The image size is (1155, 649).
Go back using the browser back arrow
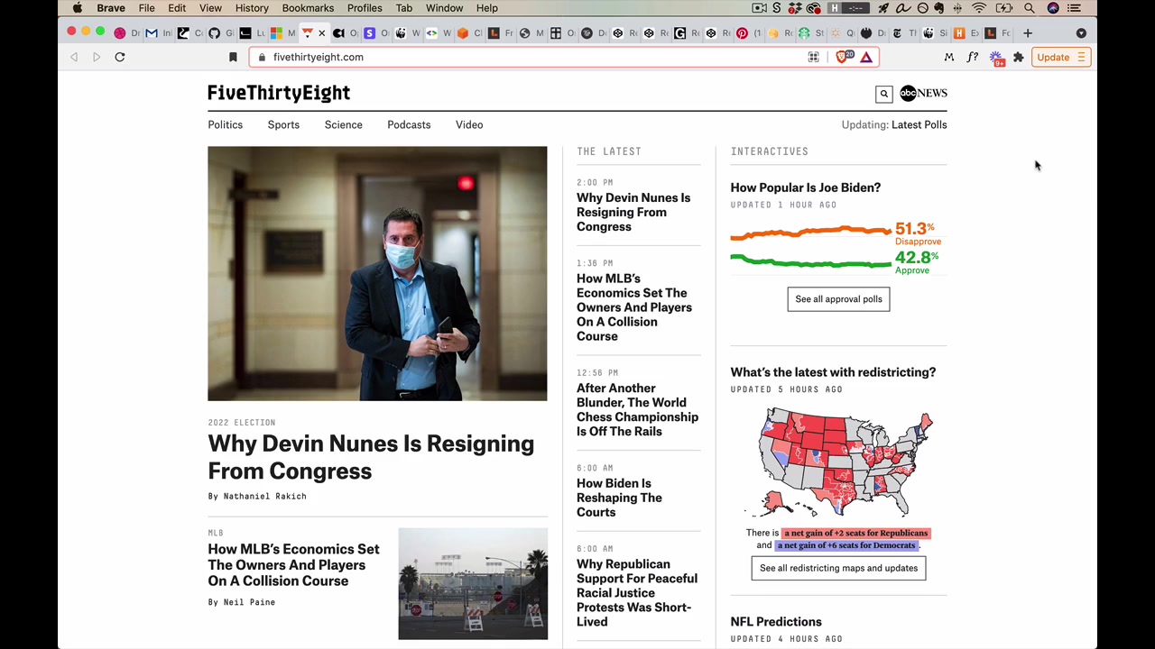[74, 57]
